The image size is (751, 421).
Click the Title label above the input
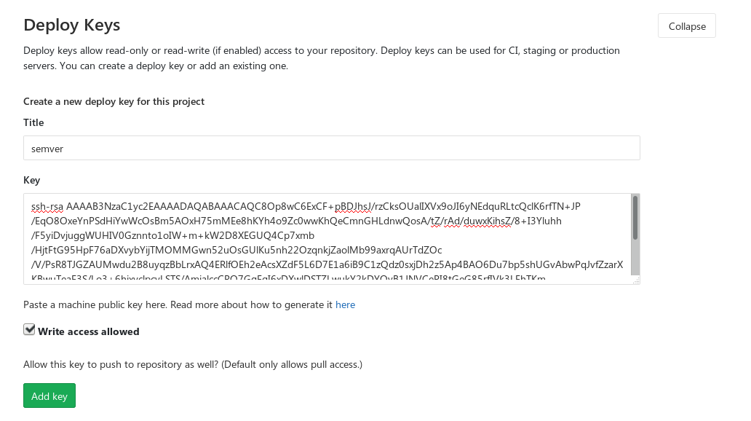click(33, 122)
